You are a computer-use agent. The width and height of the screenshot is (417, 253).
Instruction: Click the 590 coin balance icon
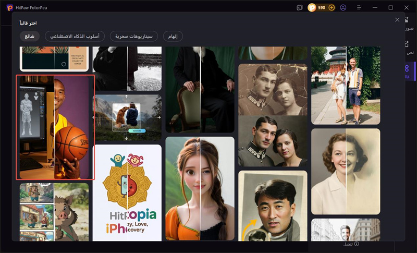pyautogui.click(x=312, y=7)
